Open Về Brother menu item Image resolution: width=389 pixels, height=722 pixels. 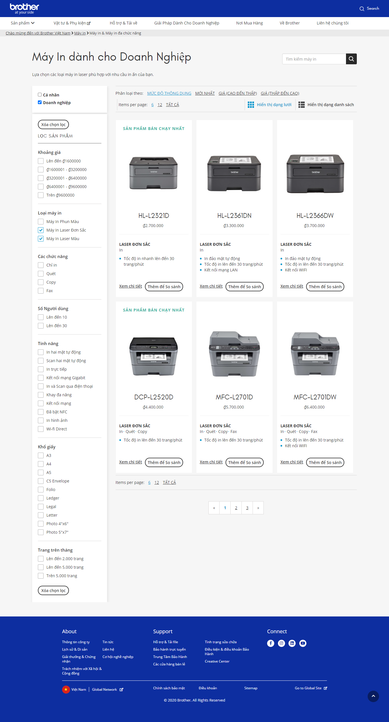tap(290, 23)
